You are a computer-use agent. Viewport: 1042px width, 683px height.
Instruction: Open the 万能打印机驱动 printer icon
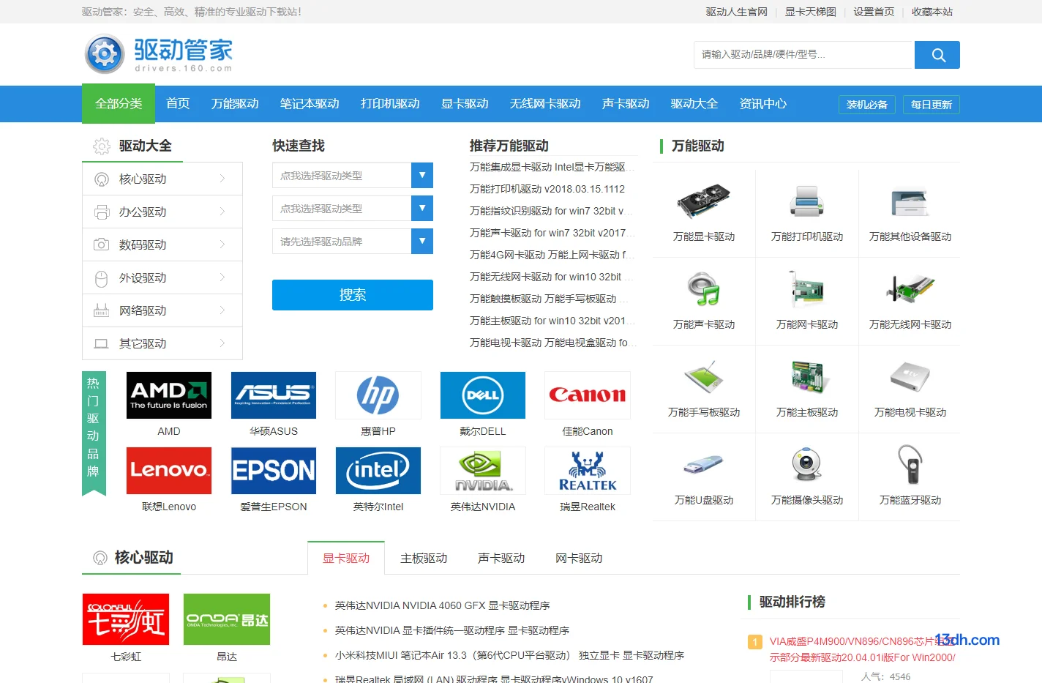point(806,202)
